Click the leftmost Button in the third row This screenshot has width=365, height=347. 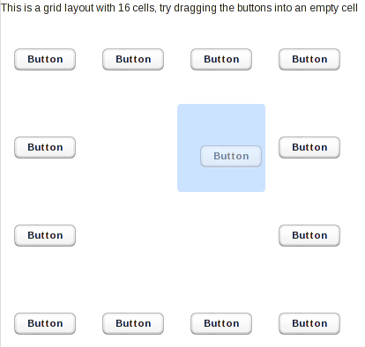(45, 235)
